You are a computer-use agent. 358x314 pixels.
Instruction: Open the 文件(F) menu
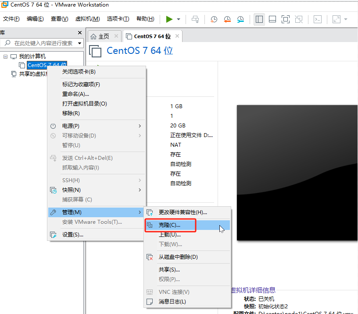11,19
